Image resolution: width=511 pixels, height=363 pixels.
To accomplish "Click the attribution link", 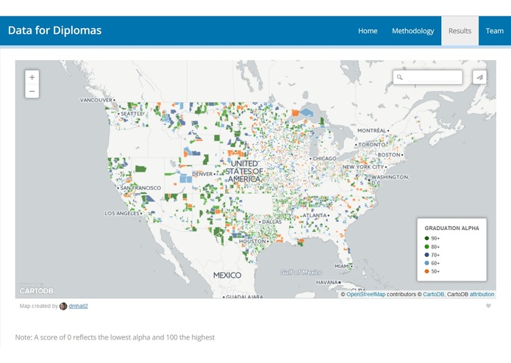I will click(x=482, y=295).
